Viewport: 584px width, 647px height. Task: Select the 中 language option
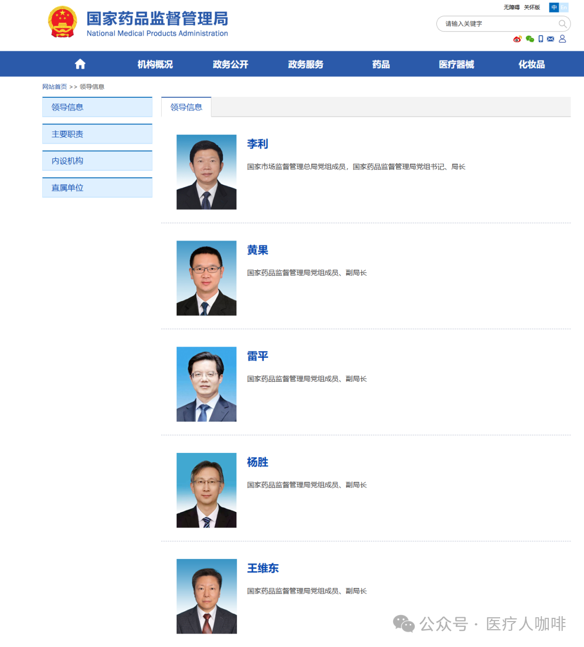(x=554, y=8)
